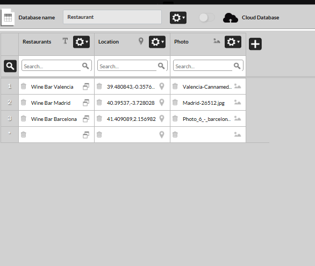Focus the Restaurants column search box
Image resolution: width=315 pixels, height=266 pixels.
56,66
